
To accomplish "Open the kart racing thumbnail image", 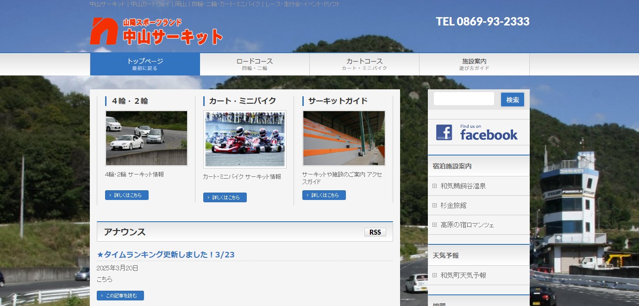I will (x=244, y=139).
